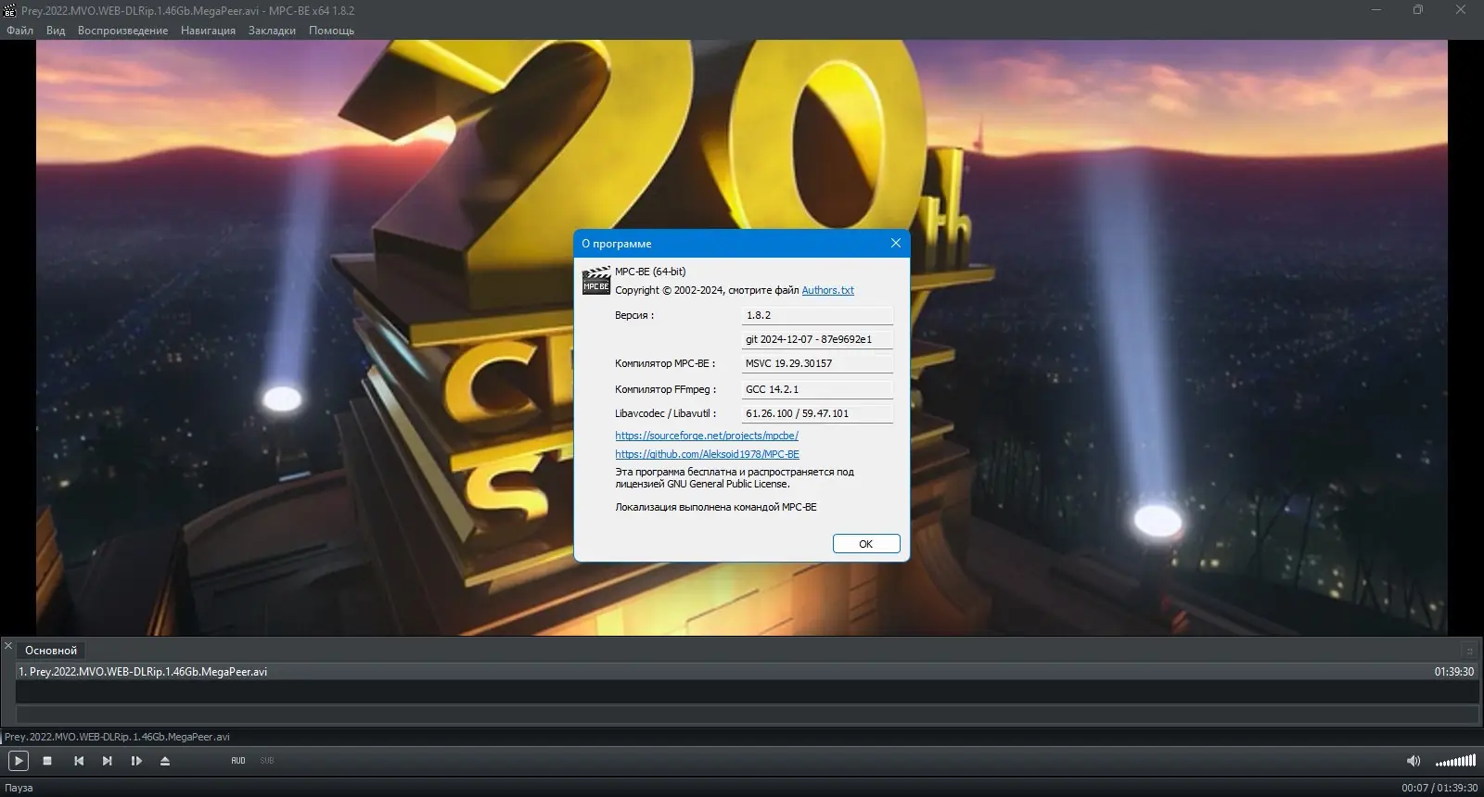This screenshot has height=797, width=1484.
Task: Click the time counter 00:07 / 01:39:30
Action: [1439, 788]
